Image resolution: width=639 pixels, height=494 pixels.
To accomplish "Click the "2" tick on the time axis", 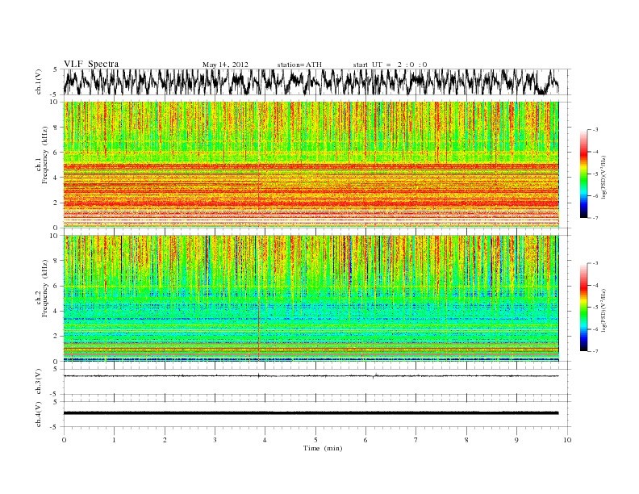I will [x=165, y=440].
